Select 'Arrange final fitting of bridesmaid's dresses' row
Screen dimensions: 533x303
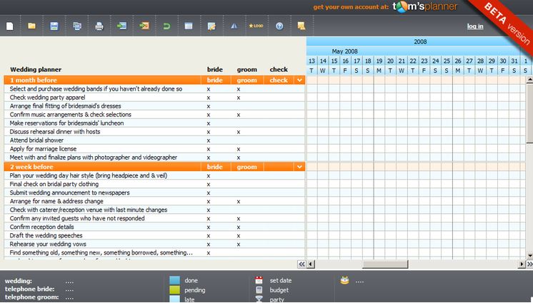click(x=154, y=106)
